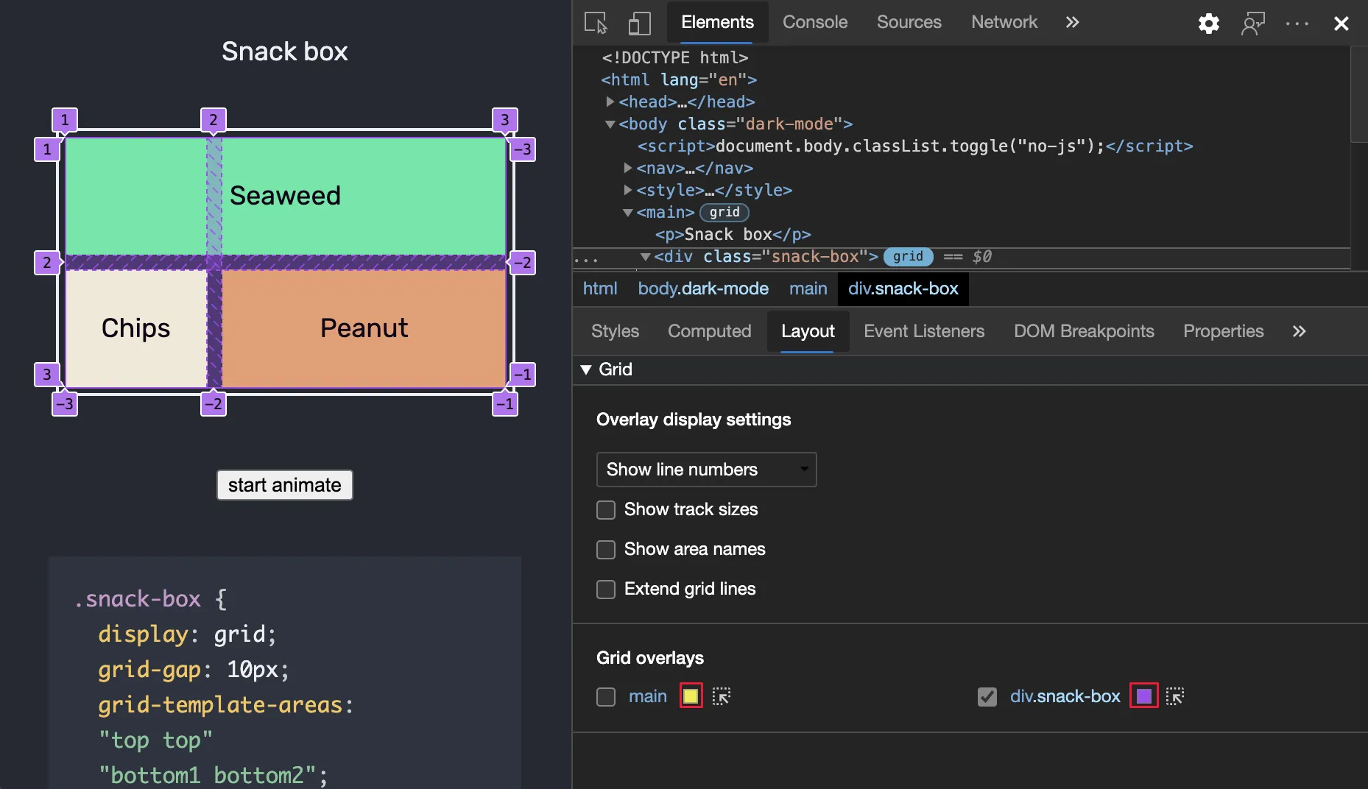Click the Snack box heading text
1368x789 pixels.
tap(284, 52)
